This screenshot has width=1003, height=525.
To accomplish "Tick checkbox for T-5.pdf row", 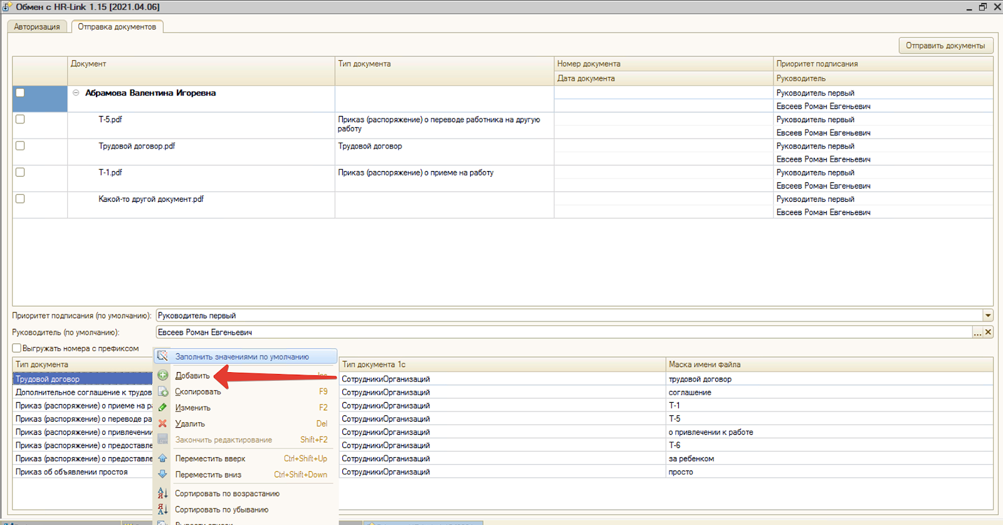I will pos(20,119).
